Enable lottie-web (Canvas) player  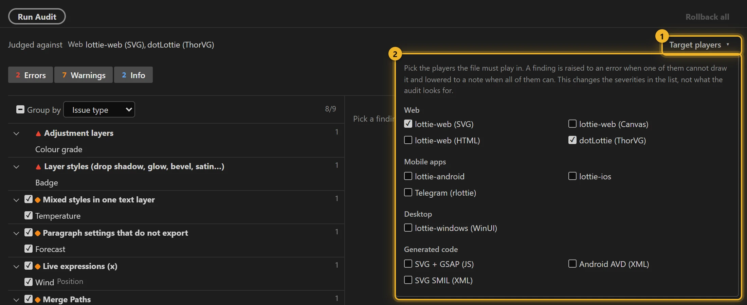click(x=572, y=124)
